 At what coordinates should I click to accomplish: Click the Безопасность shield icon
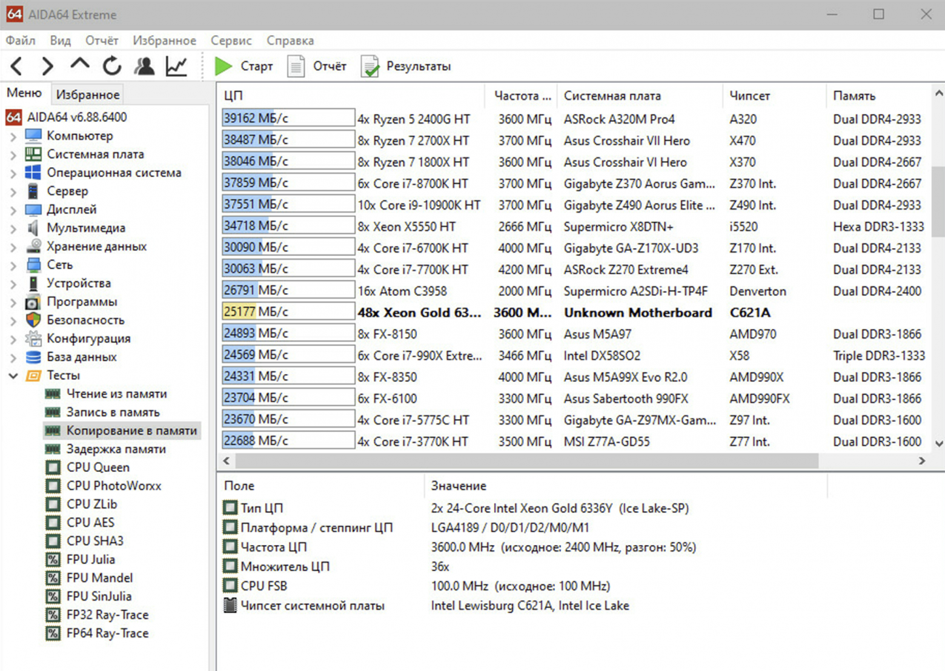point(33,320)
